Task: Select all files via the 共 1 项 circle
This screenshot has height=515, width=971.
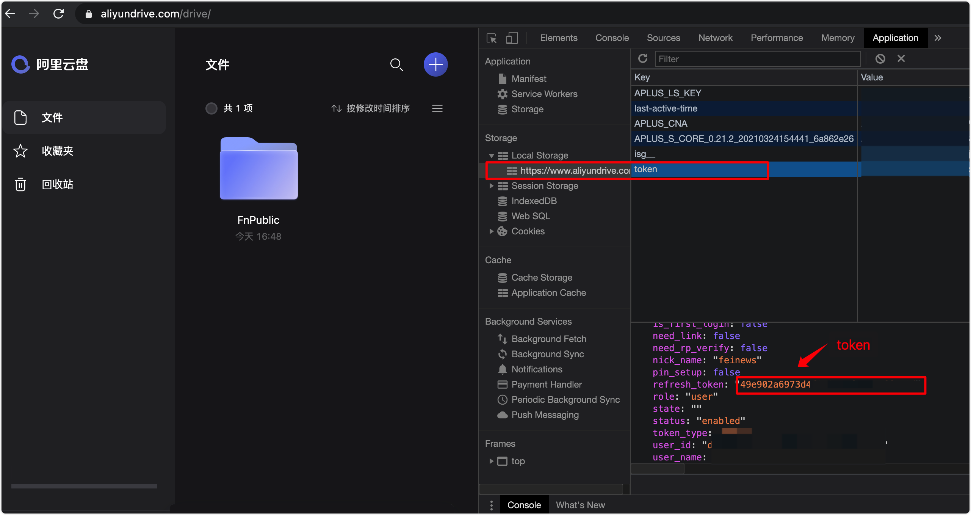Action: (x=211, y=108)
